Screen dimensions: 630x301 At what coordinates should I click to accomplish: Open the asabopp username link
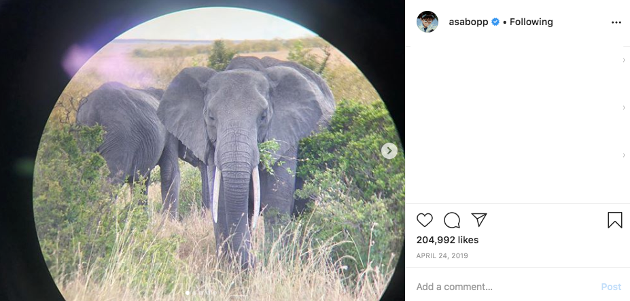pos(468,22)
